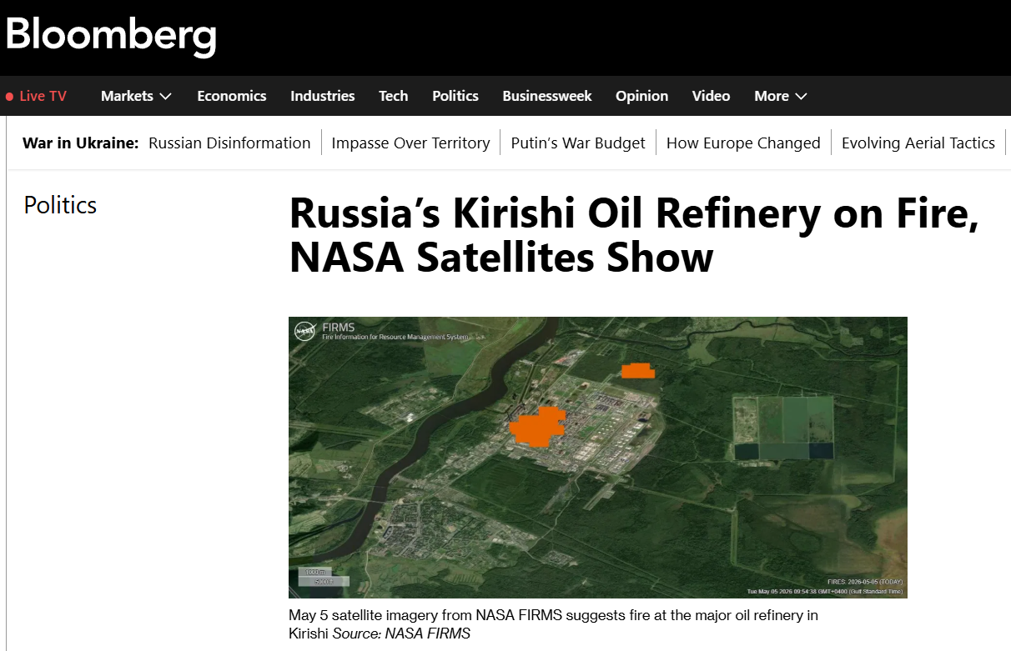The image size is (1011, 651).
Task: Open the NASA FIRMS satellite image
Action: point(598,457)
